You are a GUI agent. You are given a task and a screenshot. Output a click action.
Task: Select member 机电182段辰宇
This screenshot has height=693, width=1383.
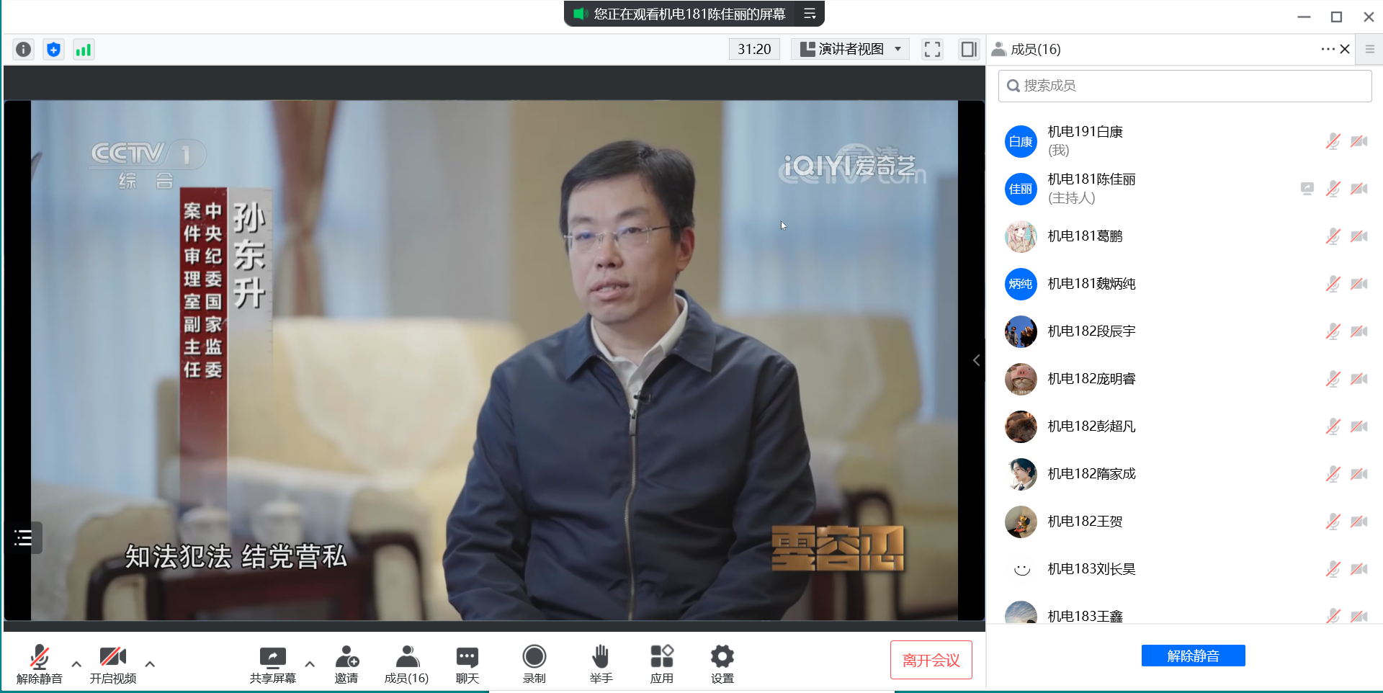(1185, 331)
